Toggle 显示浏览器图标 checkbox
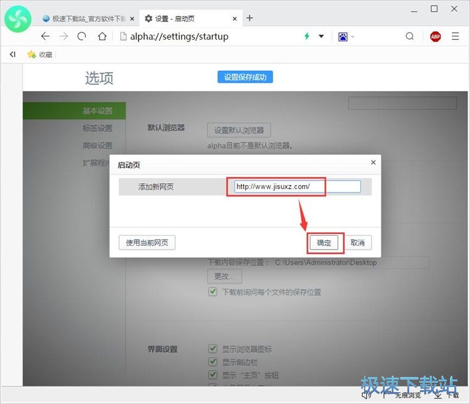The width and height of the screenshot is (470, 404). pos(212,348)
